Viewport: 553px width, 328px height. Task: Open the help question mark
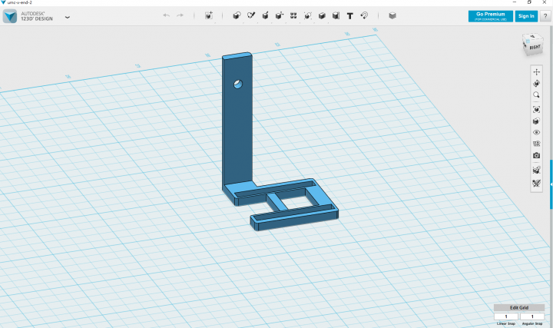pyautogui.click(x=545, y=16)
